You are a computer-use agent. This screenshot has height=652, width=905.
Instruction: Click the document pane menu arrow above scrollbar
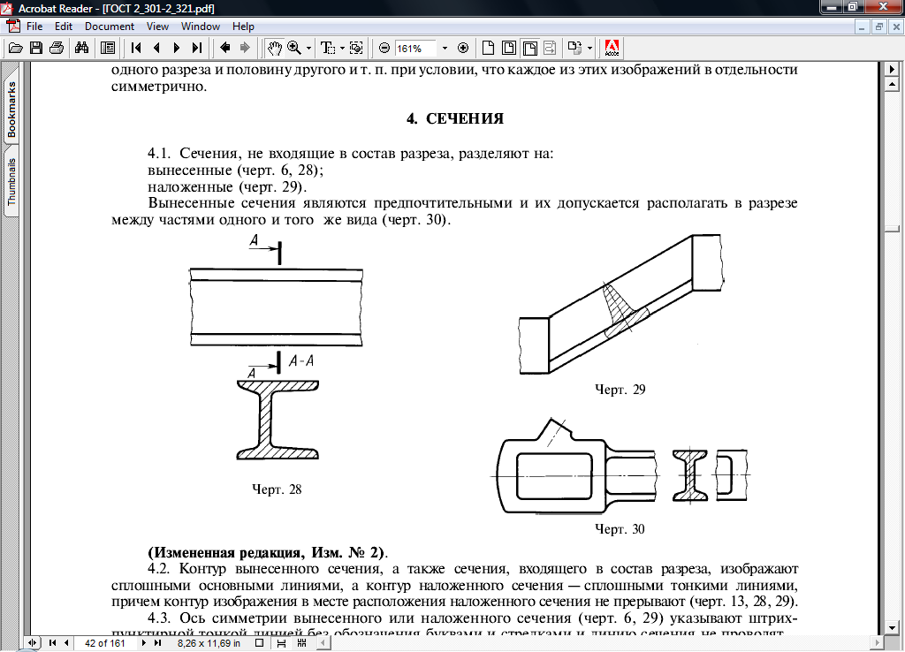(893, 69)
